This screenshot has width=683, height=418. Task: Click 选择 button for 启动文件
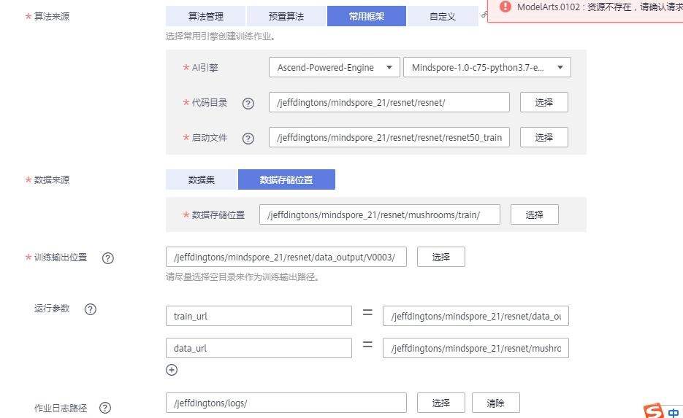tap(544, 137)
